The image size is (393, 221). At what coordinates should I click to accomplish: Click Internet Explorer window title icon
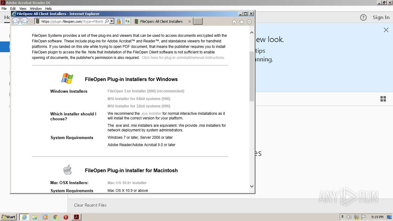(x=14, y=14)
